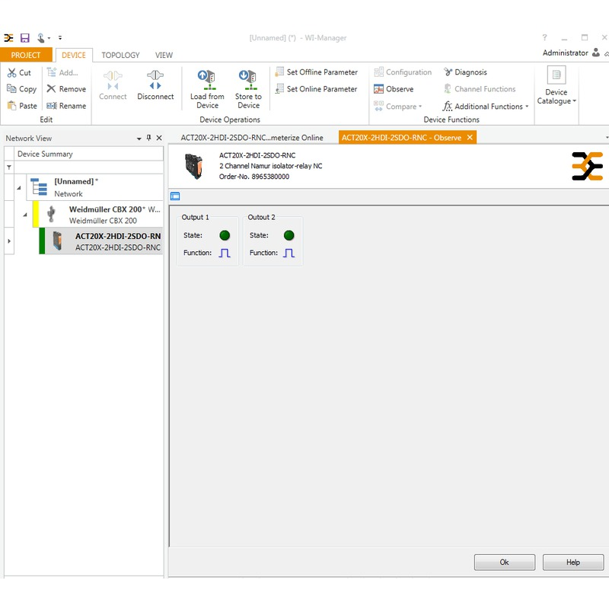Click Output 1 Function pulse icon
The width and height of the screenshot is (609, 609).
(225, 253)
